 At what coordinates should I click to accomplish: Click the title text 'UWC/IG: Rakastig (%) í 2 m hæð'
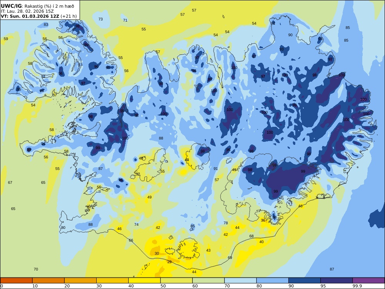pyautogui.click(x=37, y=7)
